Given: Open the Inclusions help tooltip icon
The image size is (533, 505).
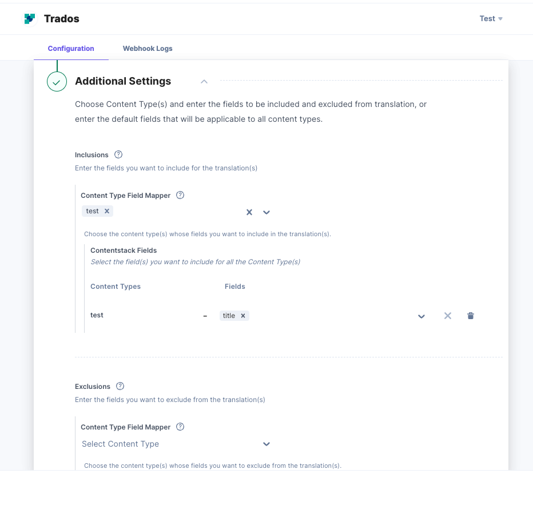Looking at the screenshot, I should coord(118,154).
